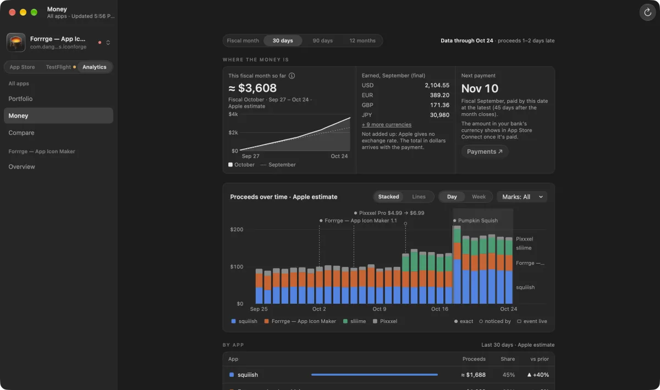Screen dimensions: 660x390
Task: Open Portfolio in the sidebar
Action: pos(58,99)
